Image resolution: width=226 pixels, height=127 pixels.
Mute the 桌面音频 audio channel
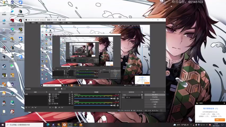coord(114,105)
